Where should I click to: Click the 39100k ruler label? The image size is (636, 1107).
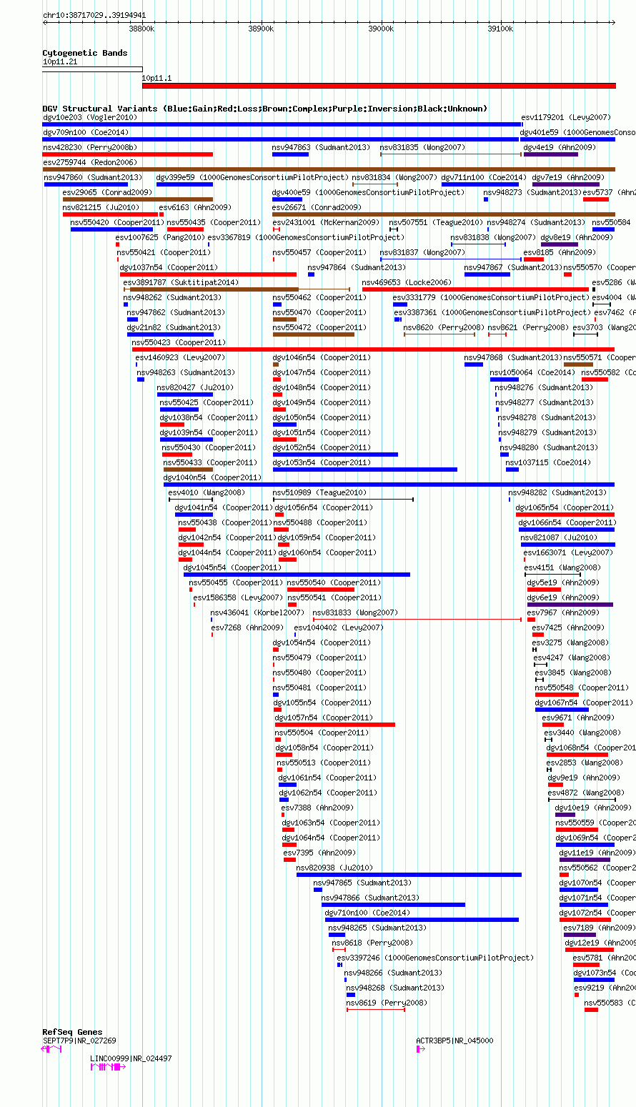coord(500,29)
